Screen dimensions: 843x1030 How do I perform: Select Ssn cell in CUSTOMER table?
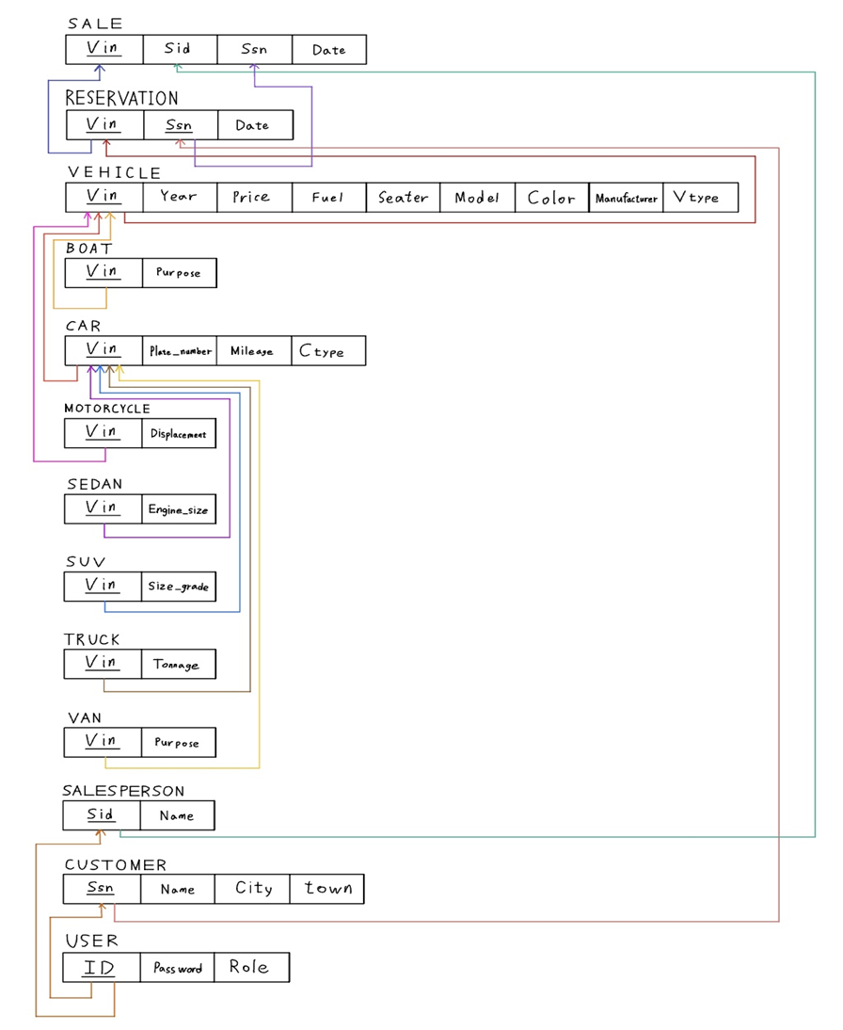pos(102,889)
